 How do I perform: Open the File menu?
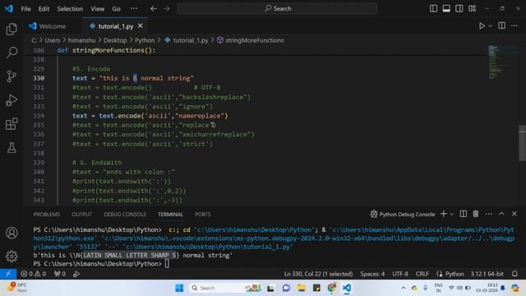pos(25,9)
